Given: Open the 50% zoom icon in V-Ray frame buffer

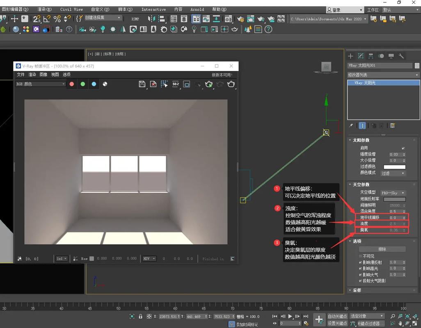Looking at the screenshot, I should pos(176,84).
